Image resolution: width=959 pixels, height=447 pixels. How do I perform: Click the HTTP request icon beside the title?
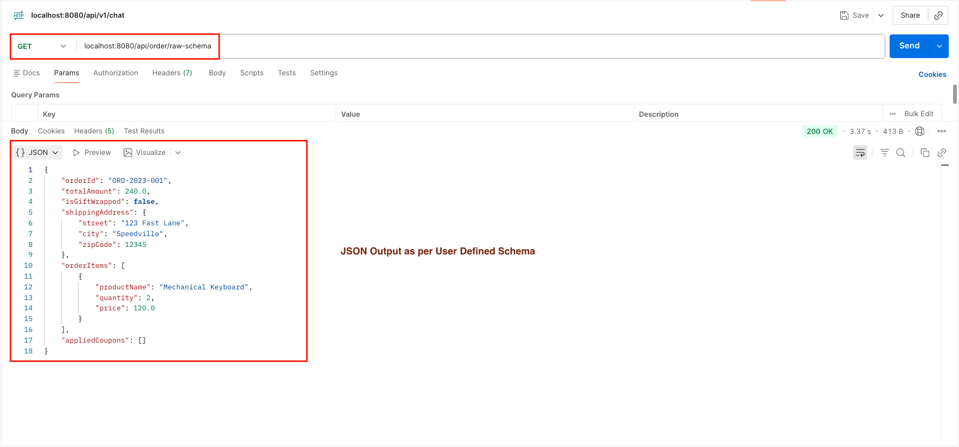[19, 16]
